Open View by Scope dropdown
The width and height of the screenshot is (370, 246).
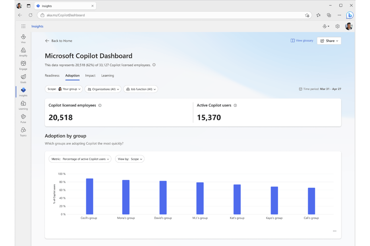pos(129,159)
